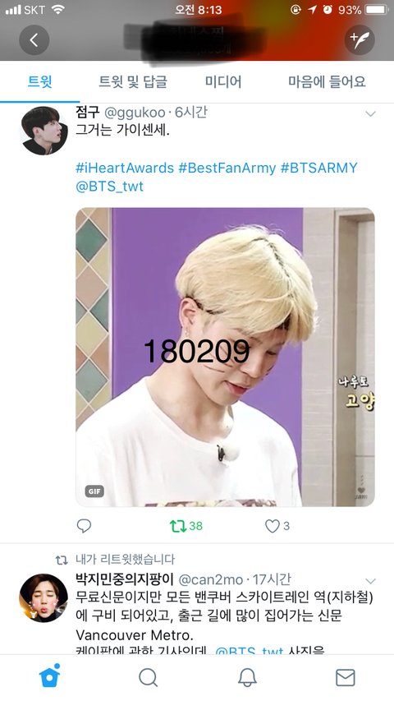Open the Home tab icon
This screenshot has height=701, width=394.
click(x=49, y=677)
